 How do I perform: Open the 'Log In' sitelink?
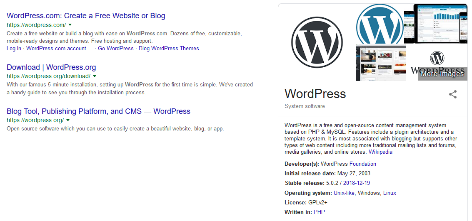tap(14, 48)
